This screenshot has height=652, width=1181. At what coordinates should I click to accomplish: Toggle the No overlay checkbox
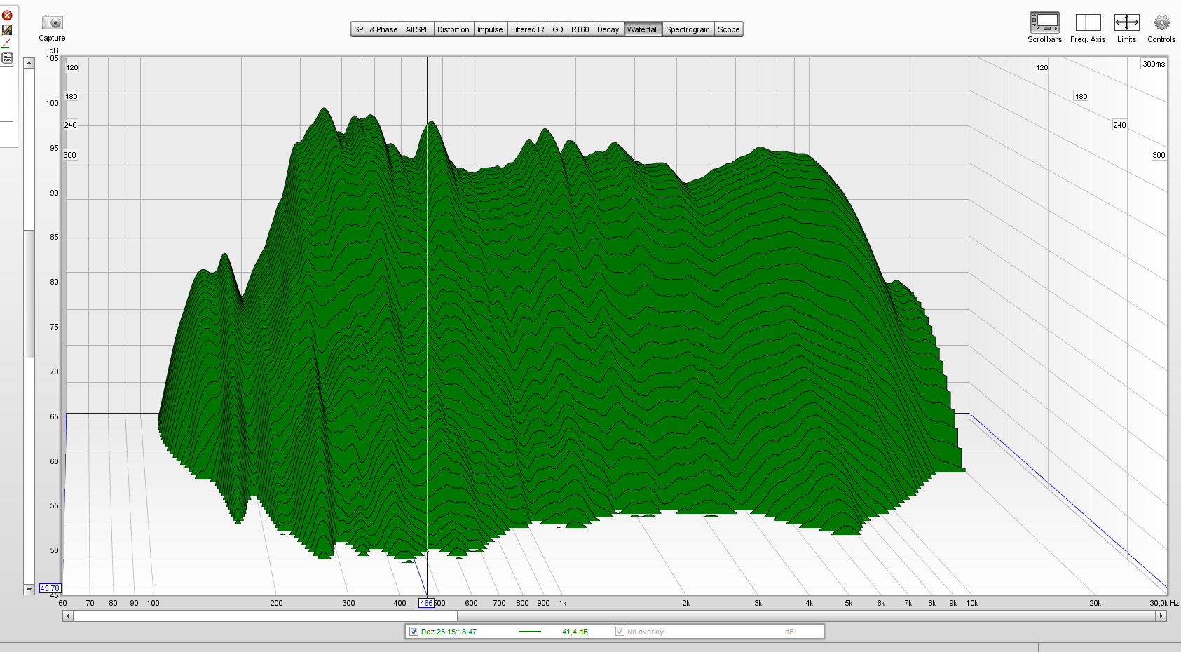(x=620, y=632)
